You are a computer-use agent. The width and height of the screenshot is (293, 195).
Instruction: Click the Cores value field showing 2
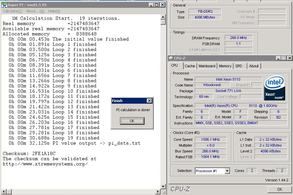point(252,171)
